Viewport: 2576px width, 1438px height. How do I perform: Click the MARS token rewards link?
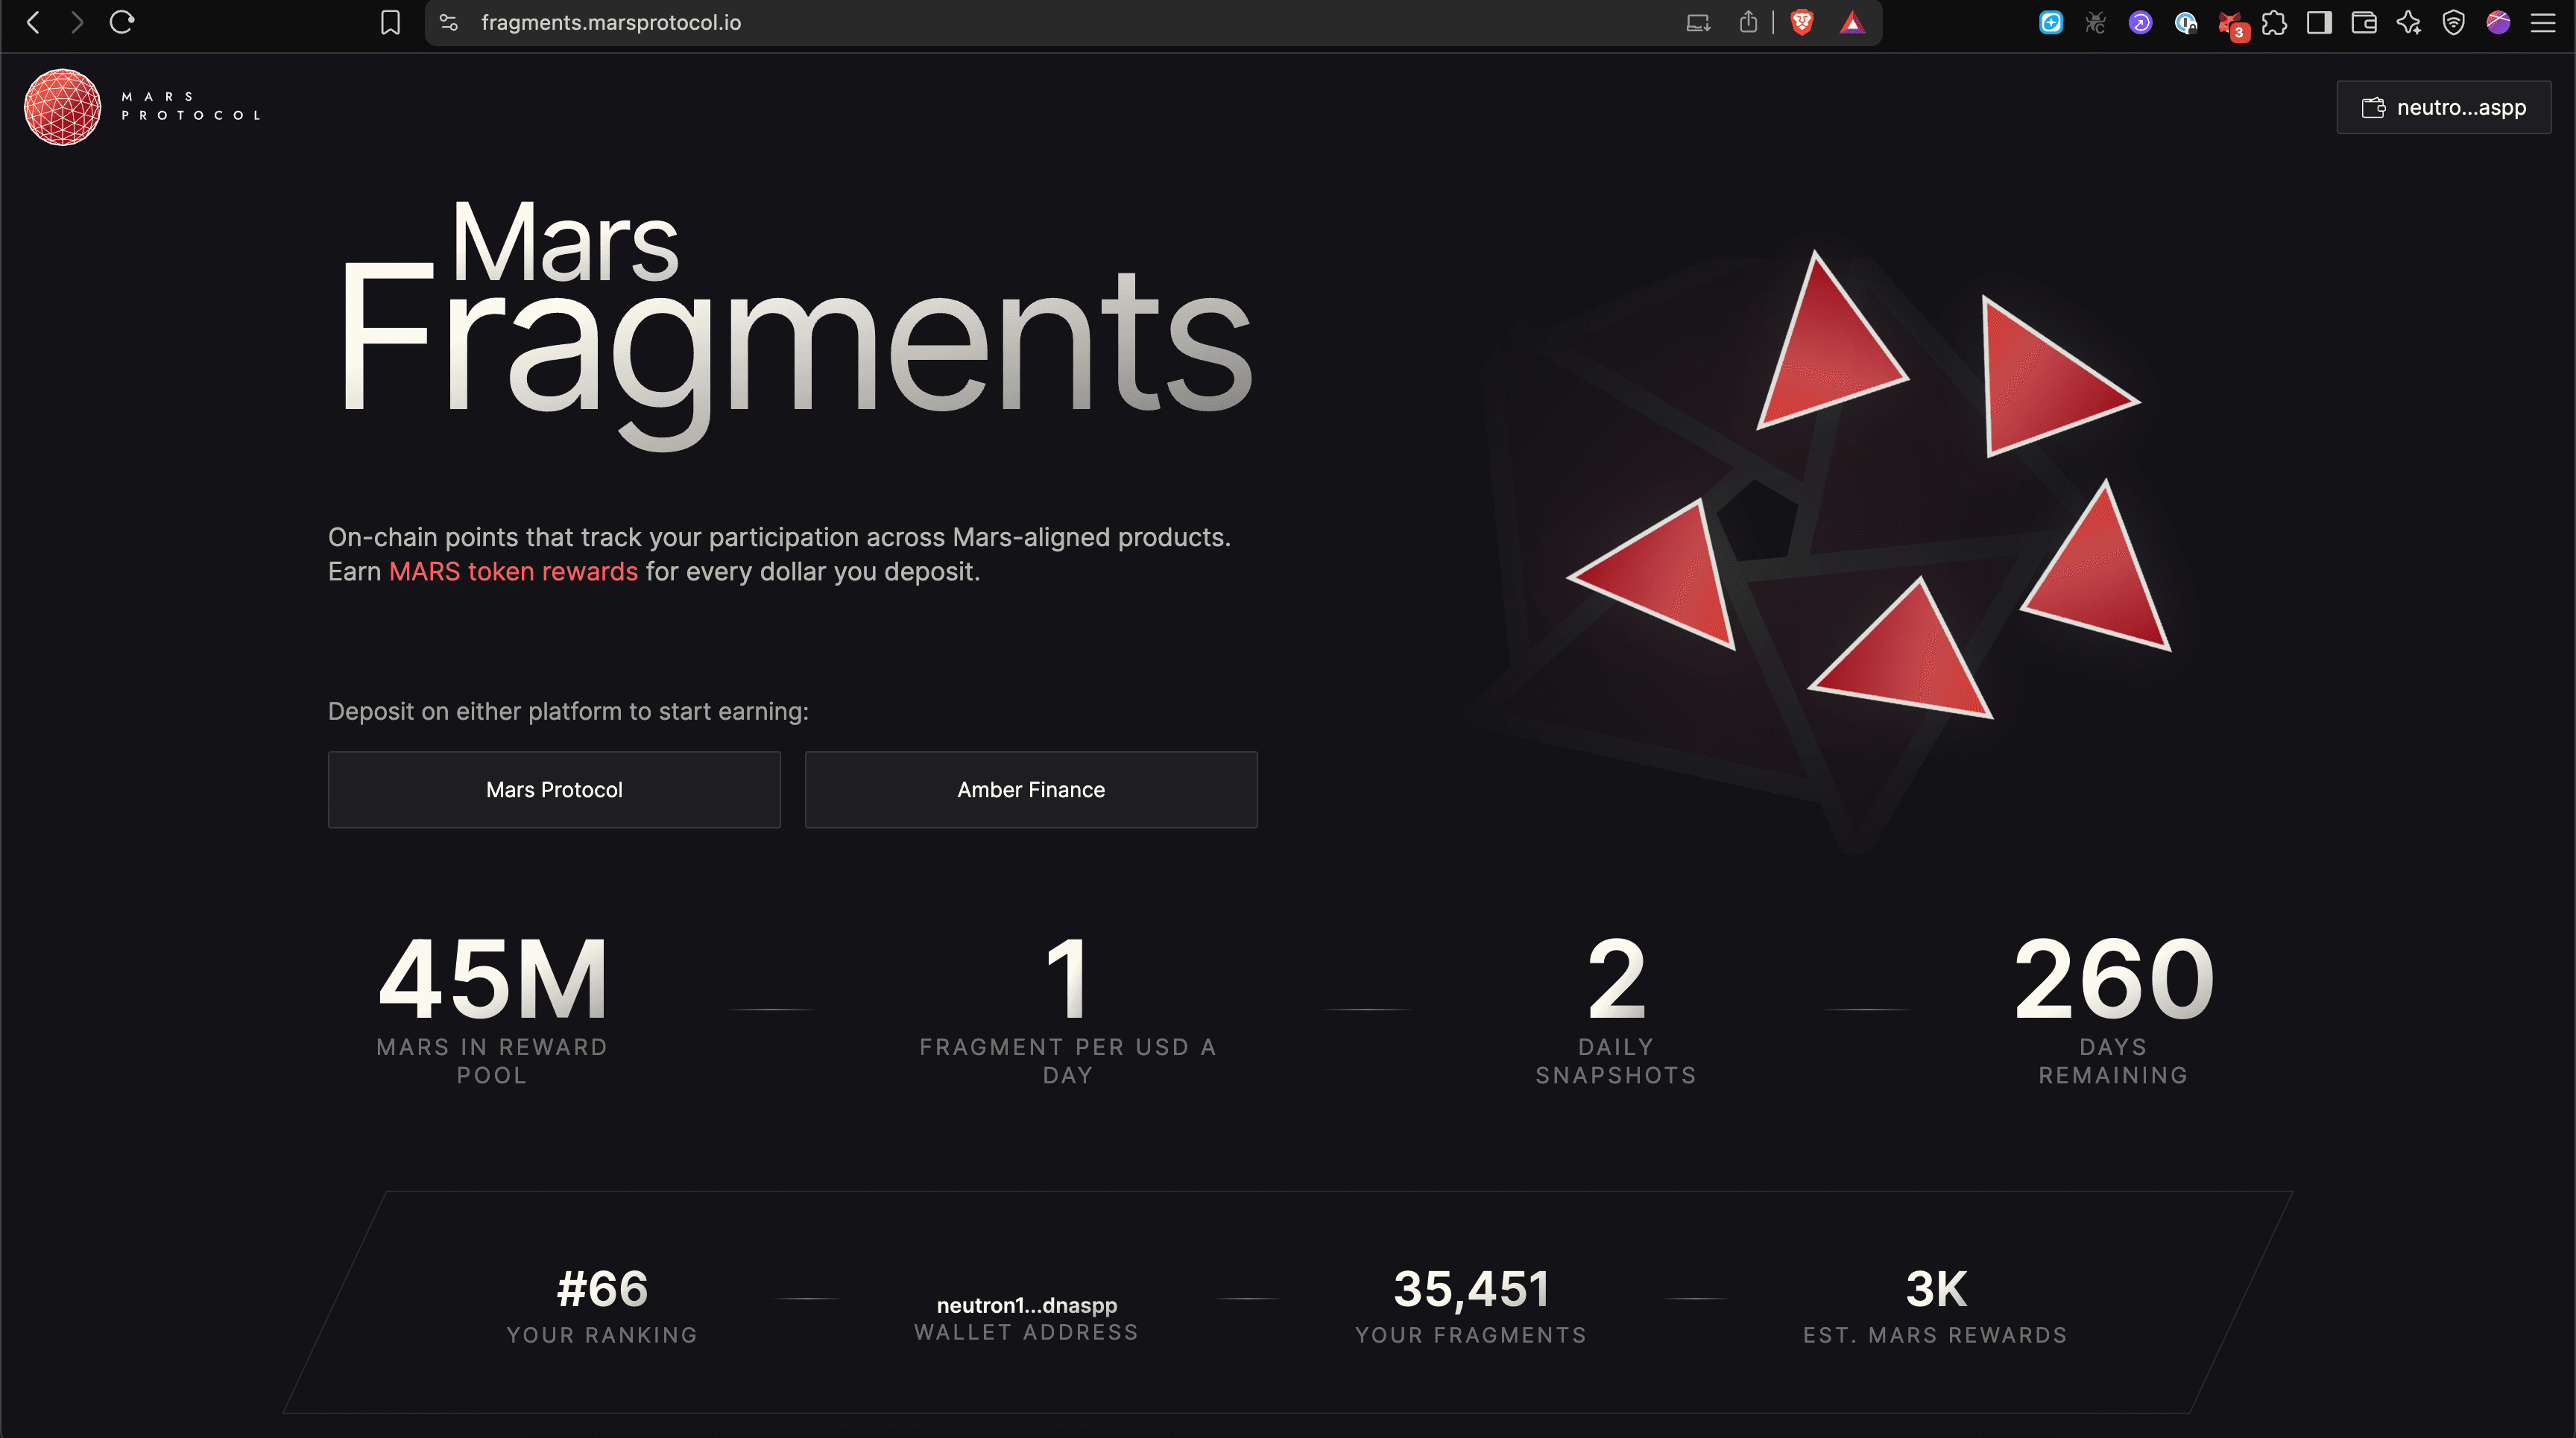tap(513, 571)
